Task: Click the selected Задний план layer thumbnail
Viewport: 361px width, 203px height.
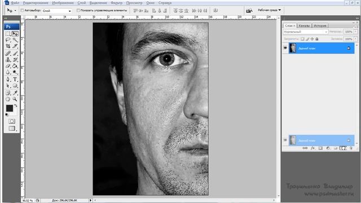Action: click(x=293, y=48)
